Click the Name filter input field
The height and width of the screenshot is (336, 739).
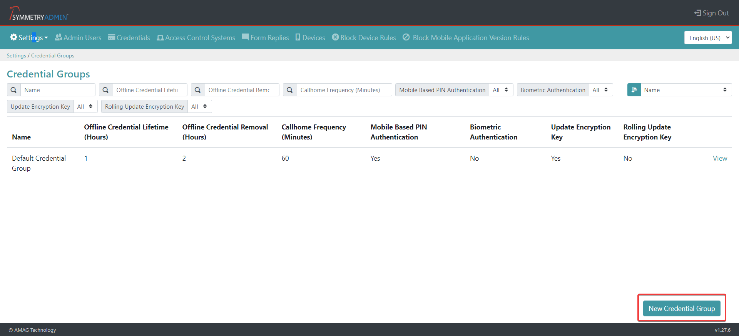click(x=58, y=90)
